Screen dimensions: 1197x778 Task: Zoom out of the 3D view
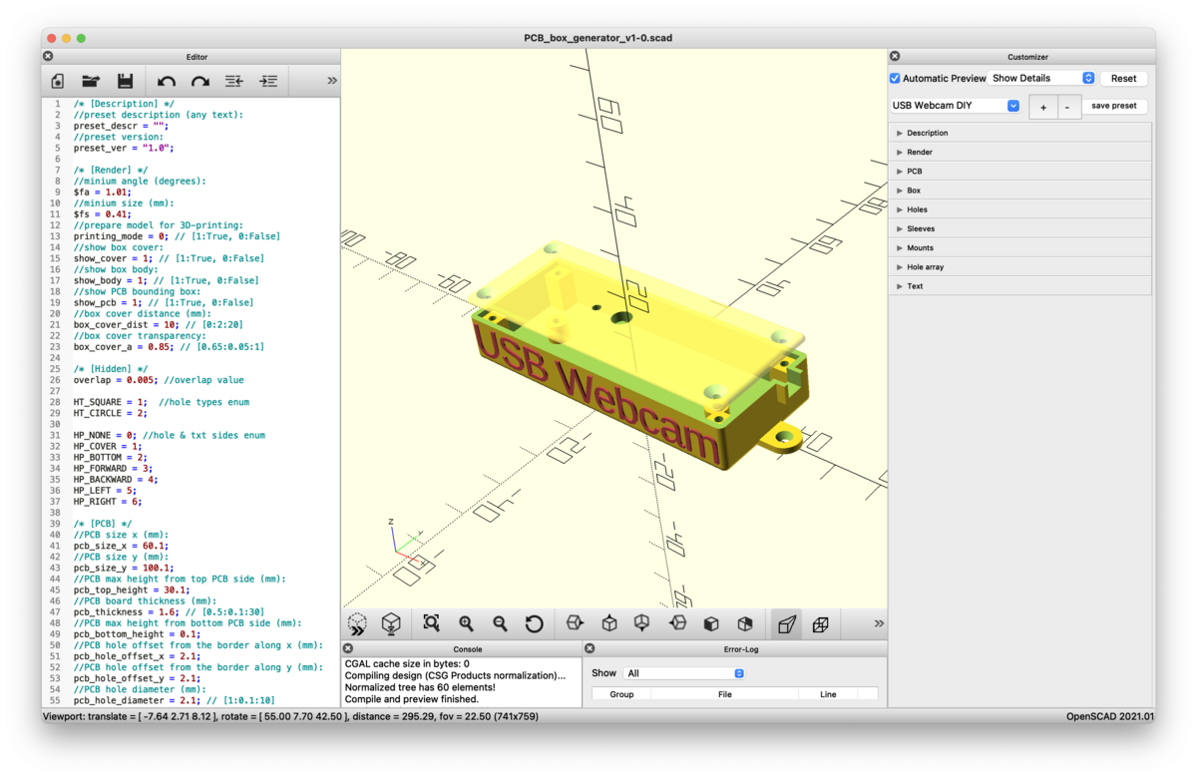(x=500, y=623)
